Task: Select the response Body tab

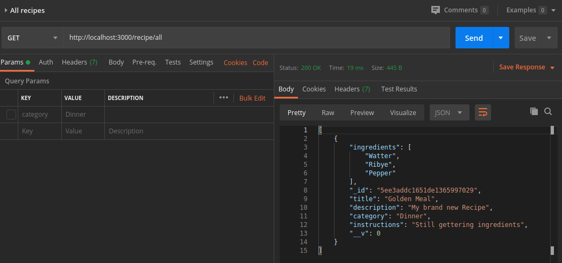Action: point(286,89)
